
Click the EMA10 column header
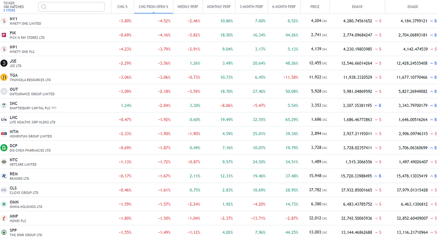(x=357, y=7)
